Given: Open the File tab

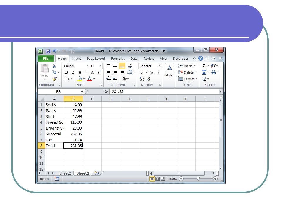Looking at the screenshot, I should [x=46, y=59].
